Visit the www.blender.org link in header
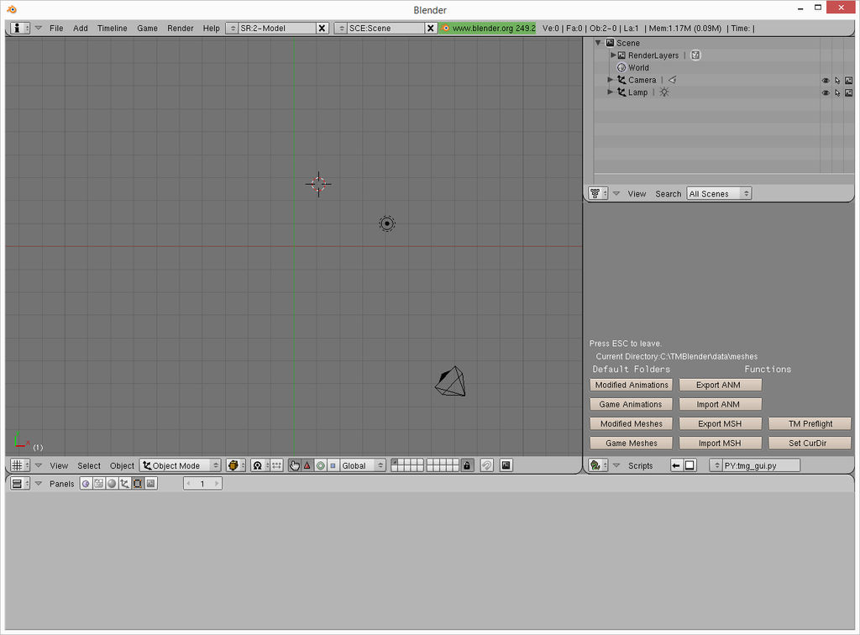Image resolution: width=860 pixels, height=635 pixels. click(488, 28)
